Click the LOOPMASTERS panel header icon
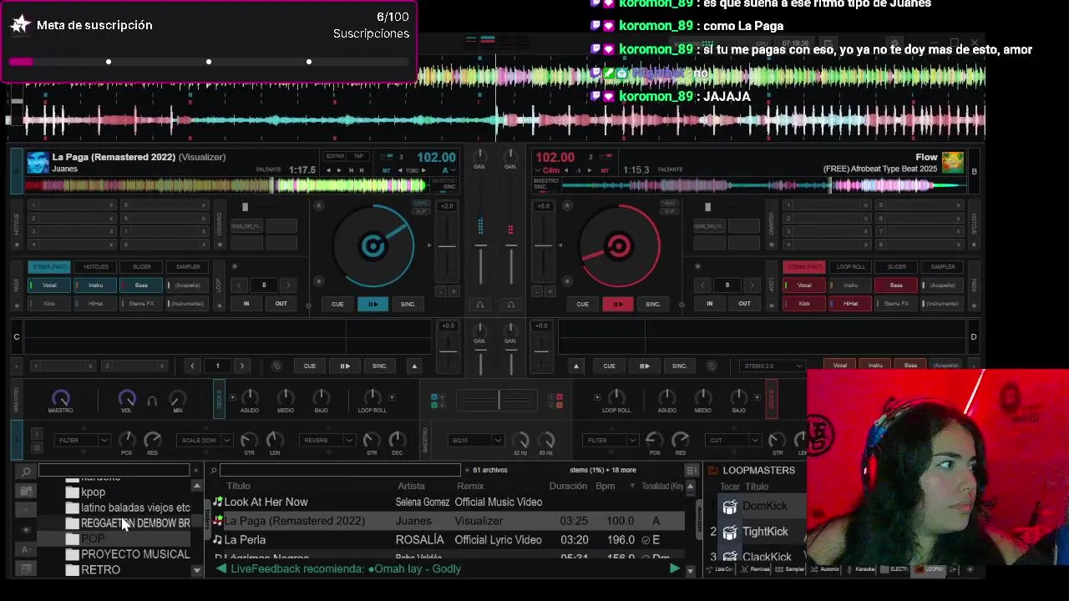Viewport: 1069px width, 601px height. click(x=712, y=471)
